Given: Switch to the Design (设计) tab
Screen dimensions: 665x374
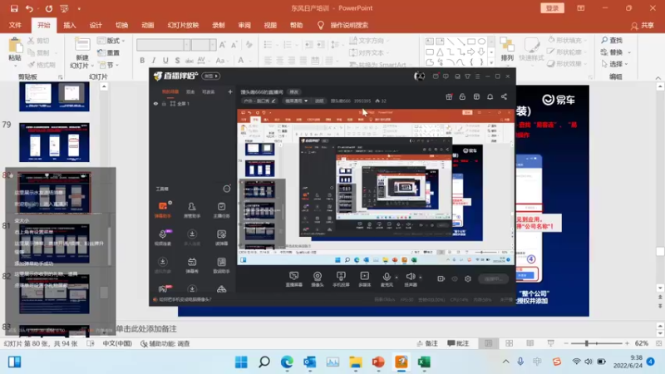Looking at the screenshot, I should [x=96, y=25].
